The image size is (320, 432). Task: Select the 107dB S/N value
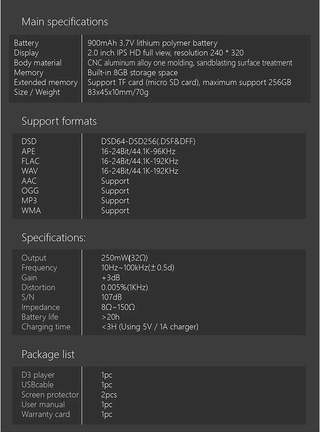click(x=111, y=298)
